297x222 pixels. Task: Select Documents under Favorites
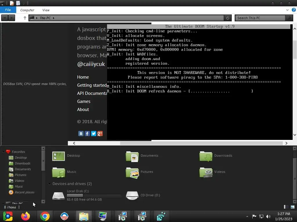[x=23, y=169]
